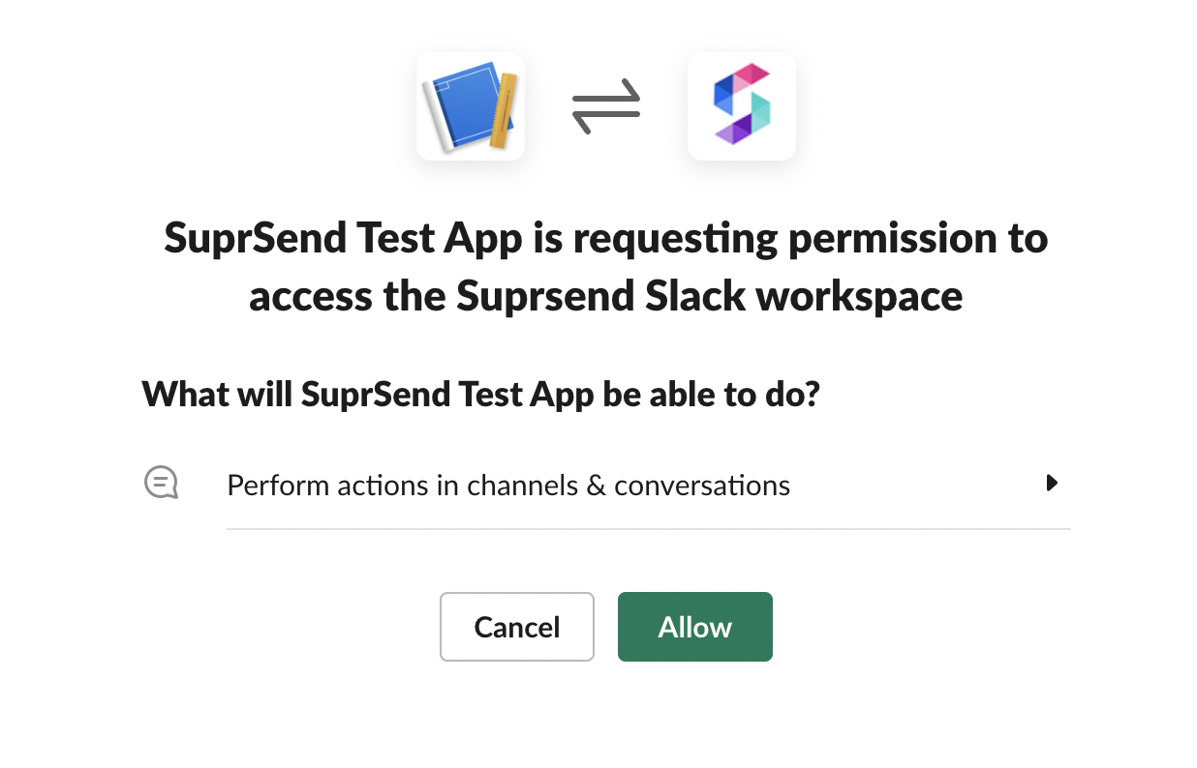Click the divider line below permission row
Image resolution: width=1197 pixels, height=768 pixels.
(649, 529)
